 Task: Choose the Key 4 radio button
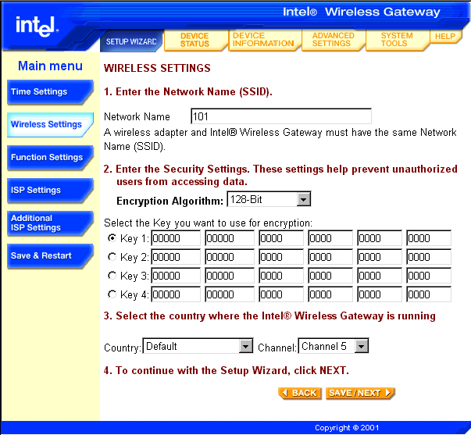click(112, 294)
